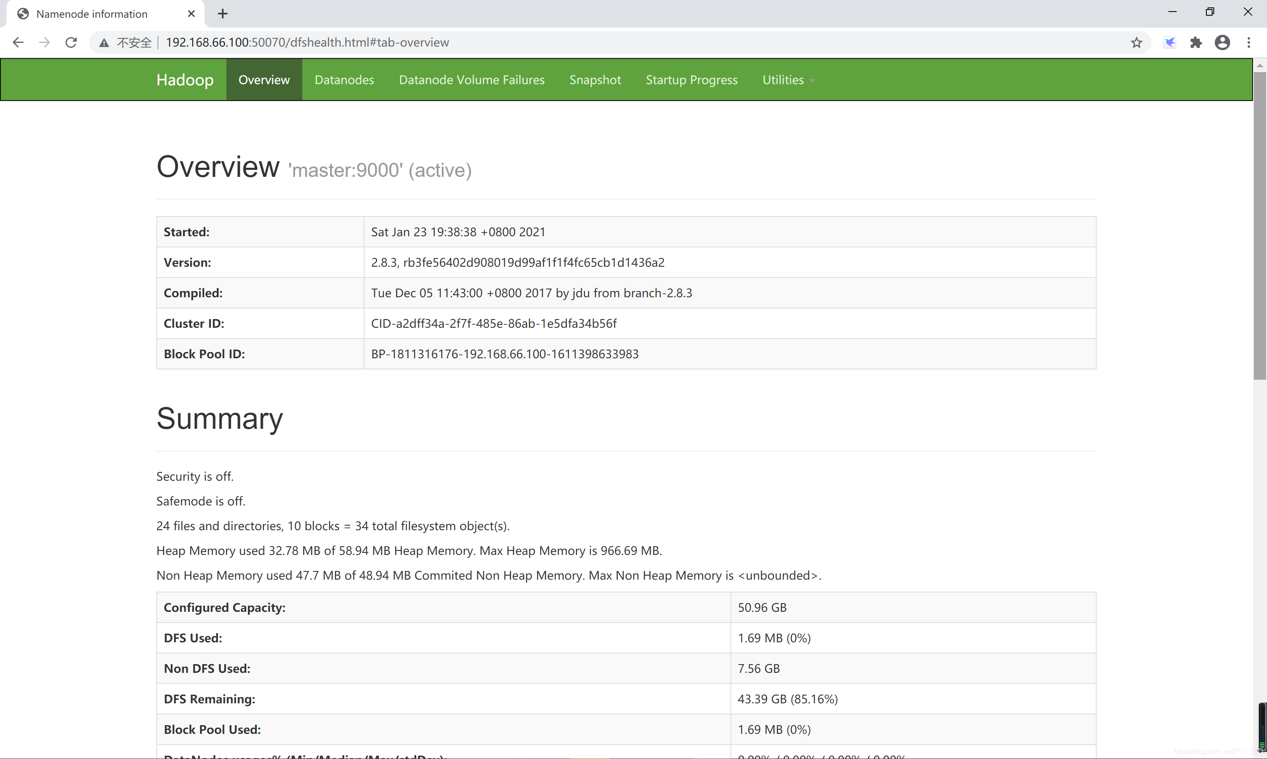Select the Namenode information tab title
1267x759 pixels.
coord(92,14)
